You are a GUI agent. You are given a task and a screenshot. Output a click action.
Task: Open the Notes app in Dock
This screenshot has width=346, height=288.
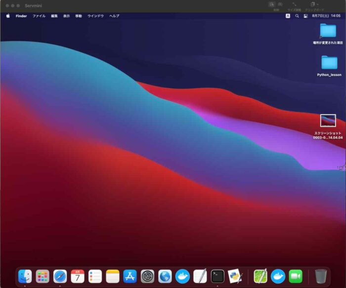pos(113,276)
